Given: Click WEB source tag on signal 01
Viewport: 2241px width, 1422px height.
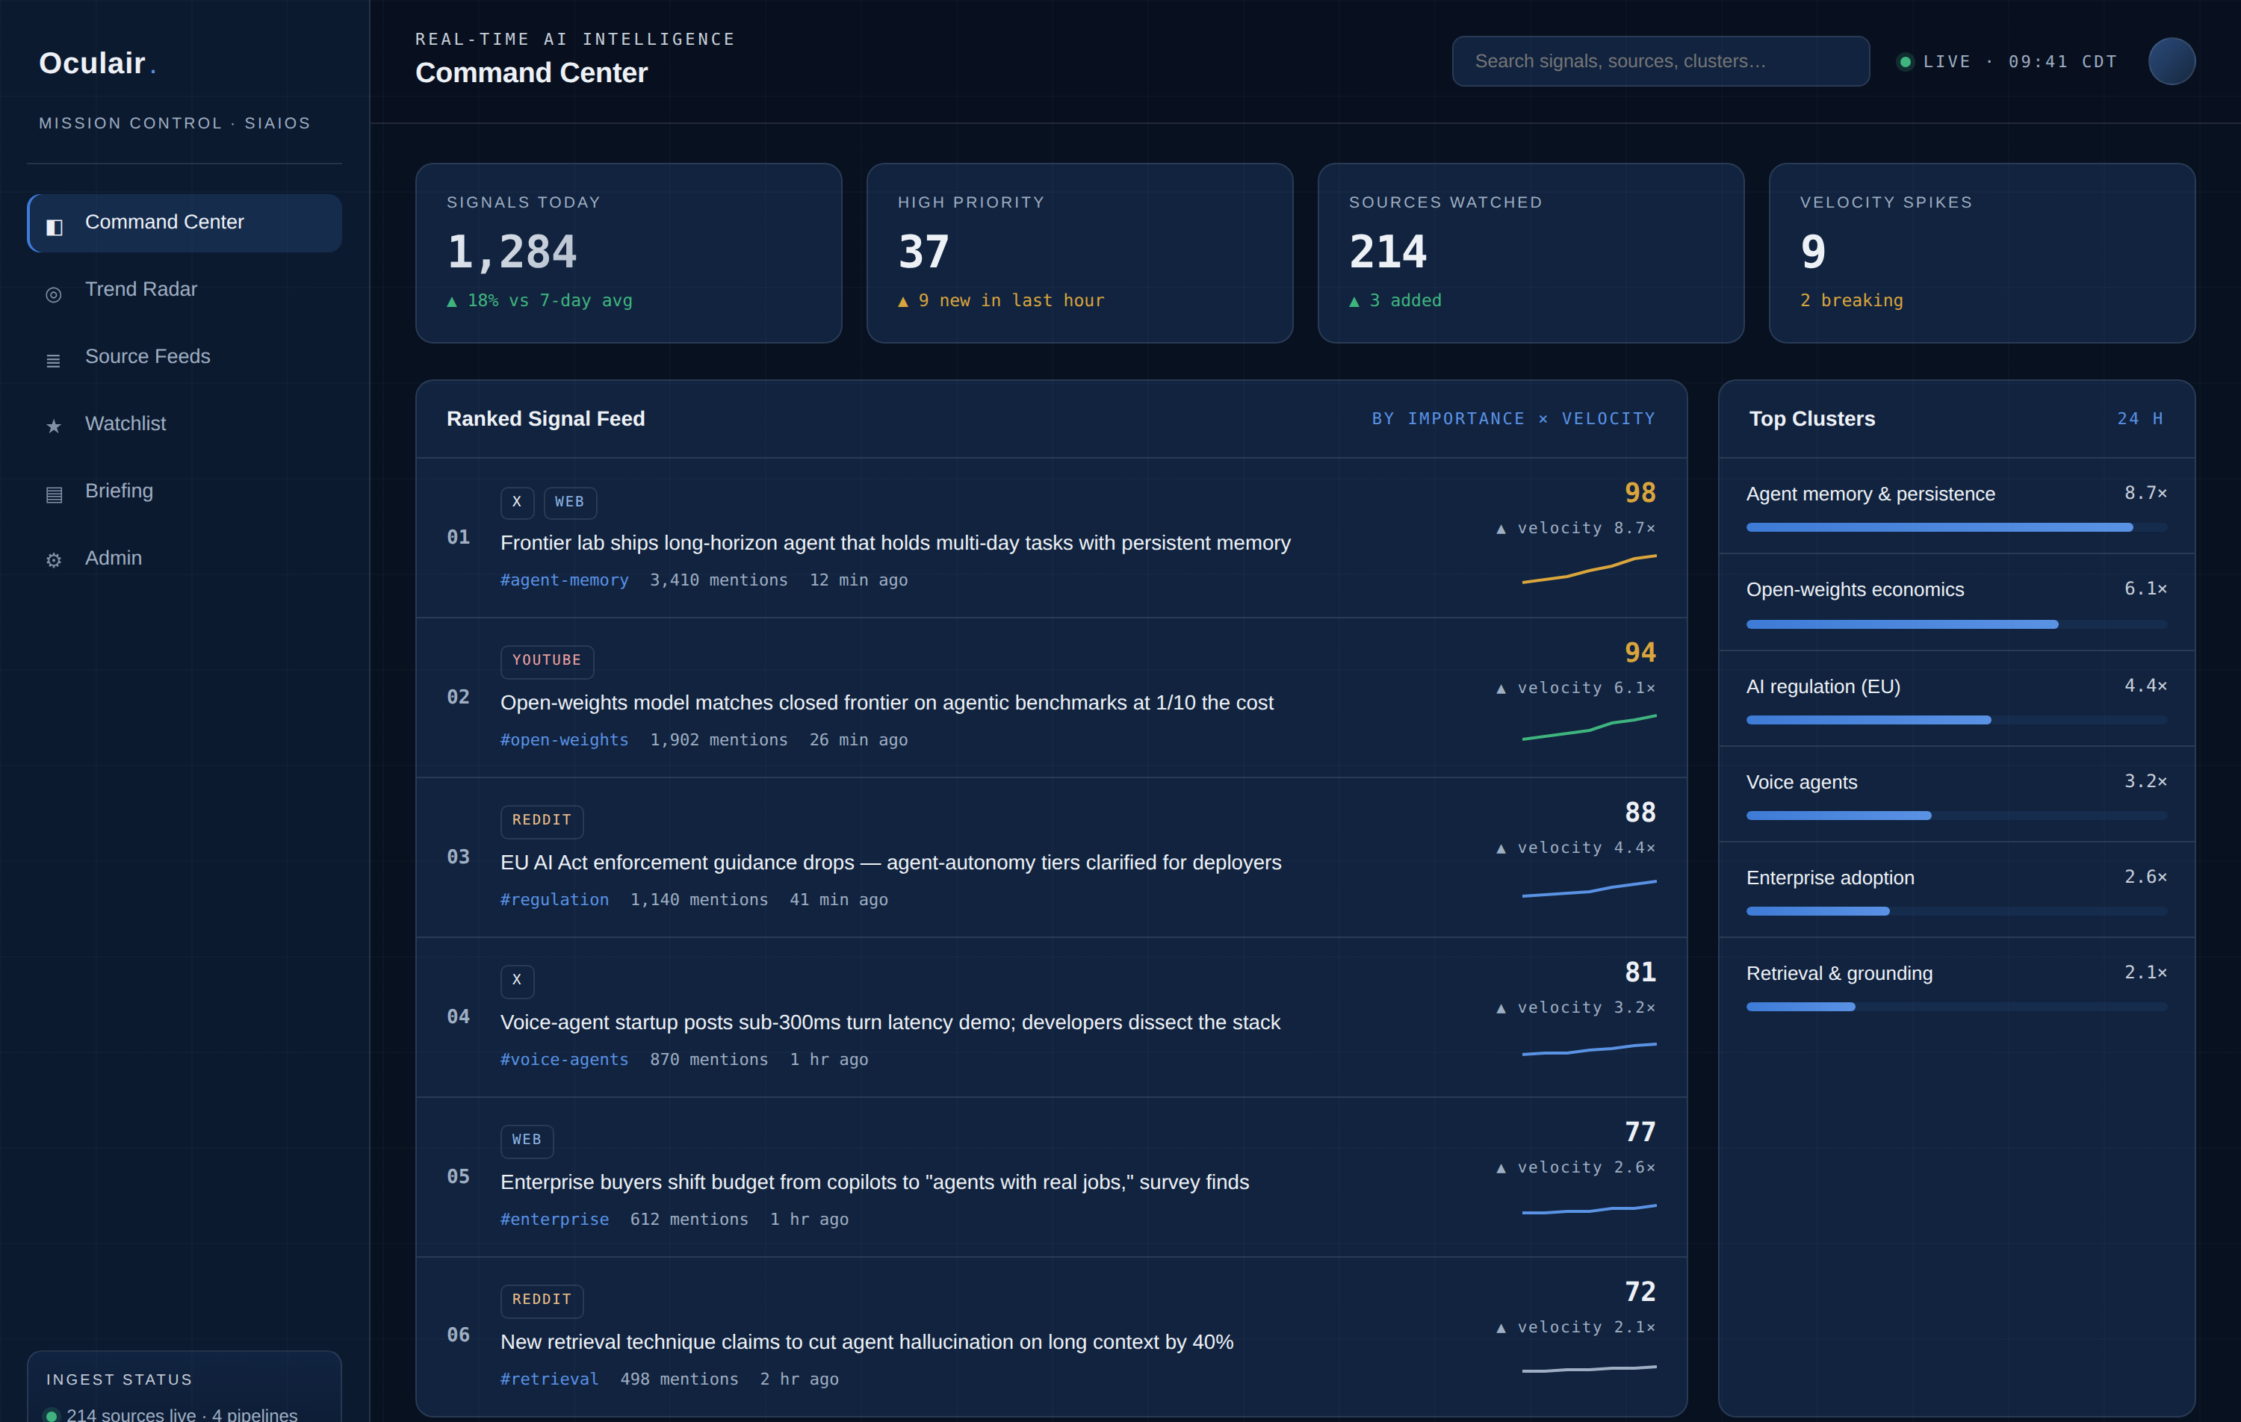Looking at the screenshot, I should point(569,503).
